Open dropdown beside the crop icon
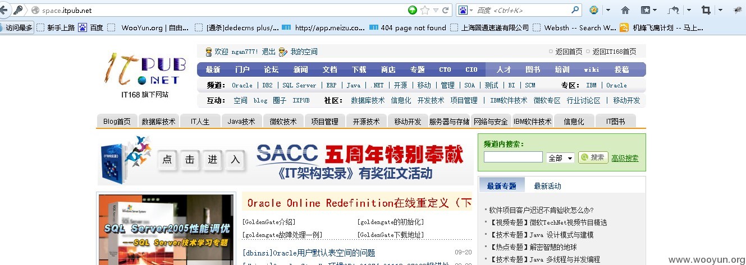Screen dimensions: 746x265 pyautogui.click(x=720, y=10)
